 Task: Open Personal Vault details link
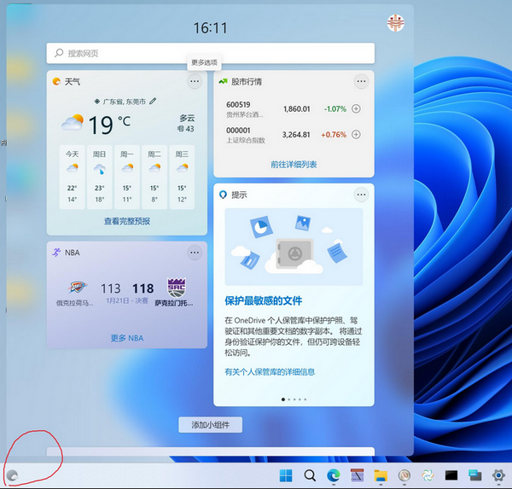270,372
